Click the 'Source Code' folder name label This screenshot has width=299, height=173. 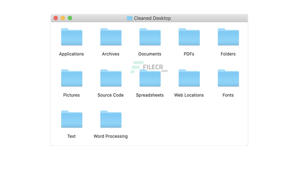pos(111,95)
